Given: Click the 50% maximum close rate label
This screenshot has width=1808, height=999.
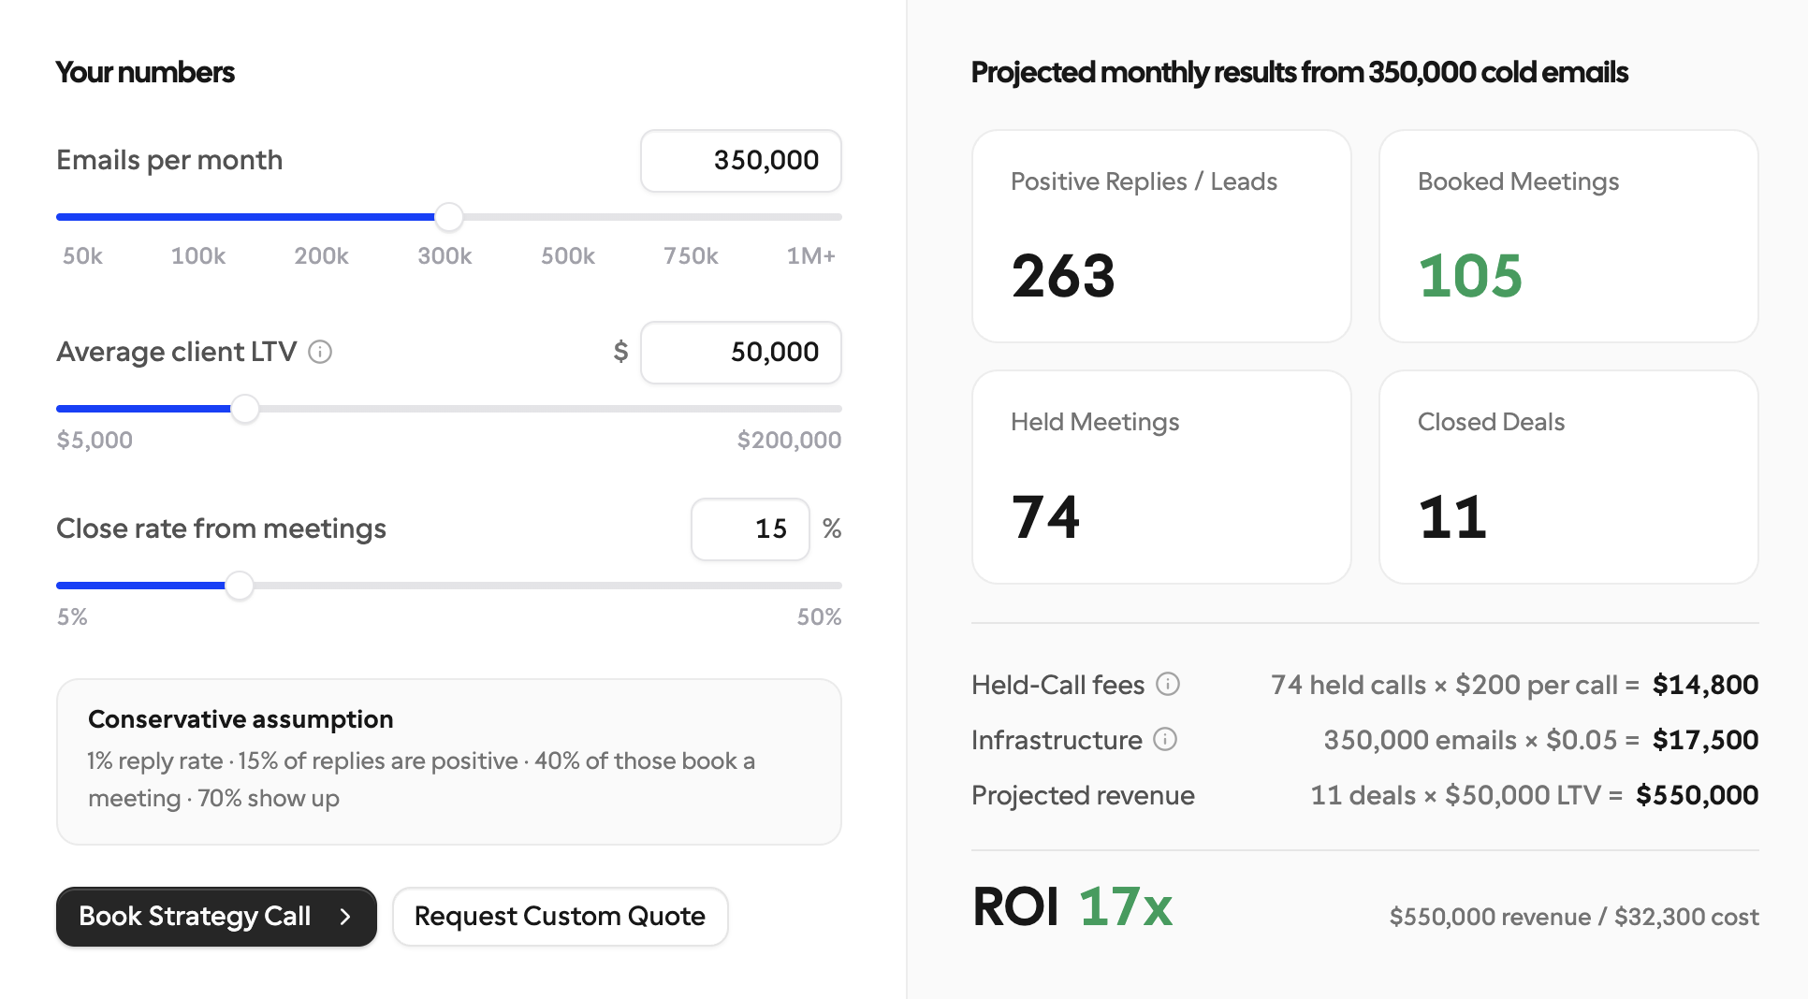Looking at the screenshot, I should coord(819,616).
